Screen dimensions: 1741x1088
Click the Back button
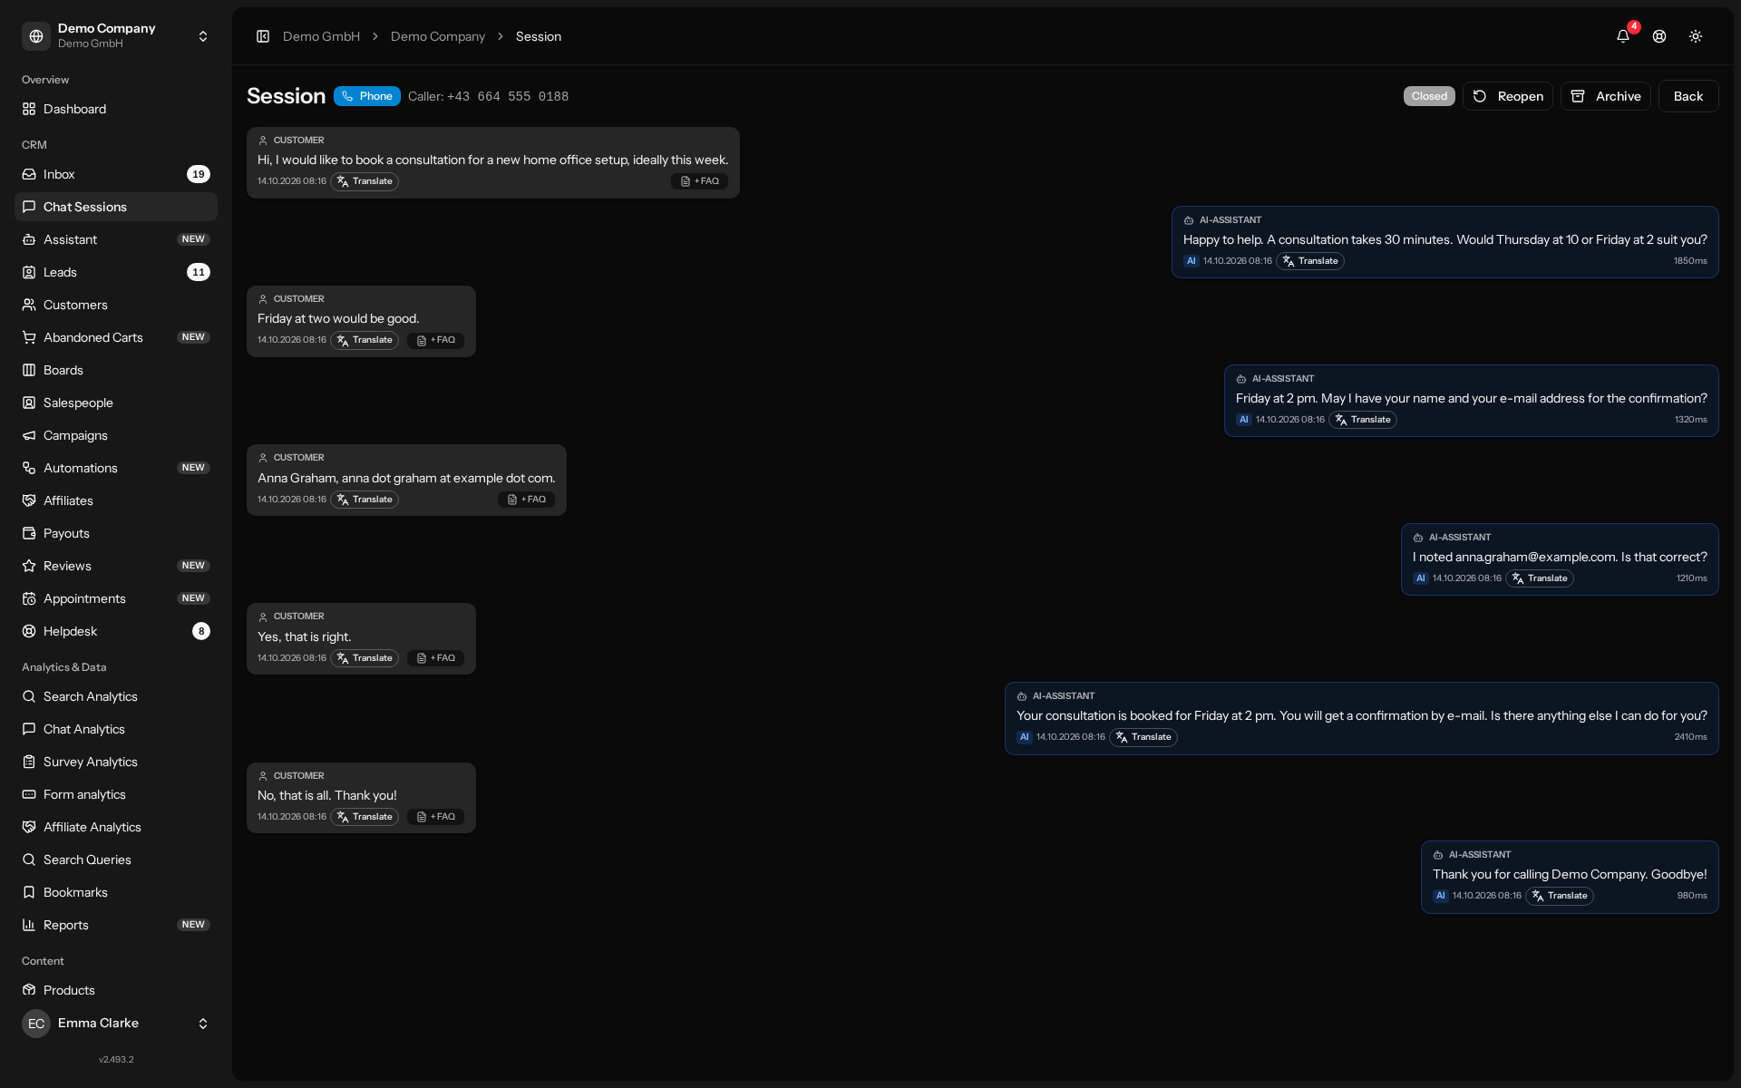[x=1688, y=96]
